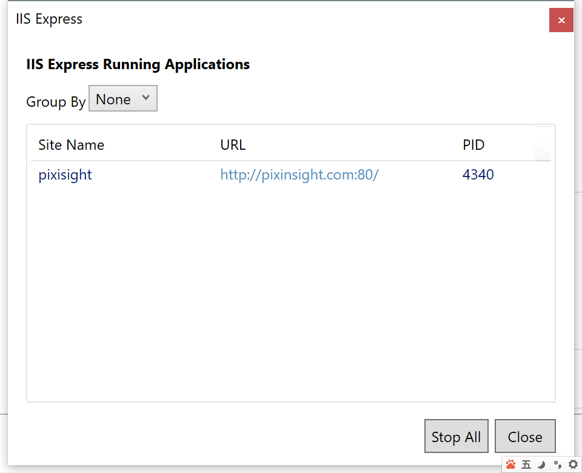
Task: Toggle the punctuation mode icon in IME bar
Action: click(557, 465)
